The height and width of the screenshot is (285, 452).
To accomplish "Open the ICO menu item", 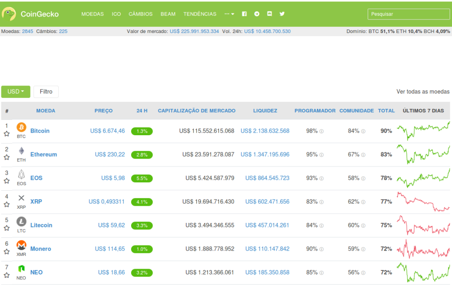I will 116,14.
